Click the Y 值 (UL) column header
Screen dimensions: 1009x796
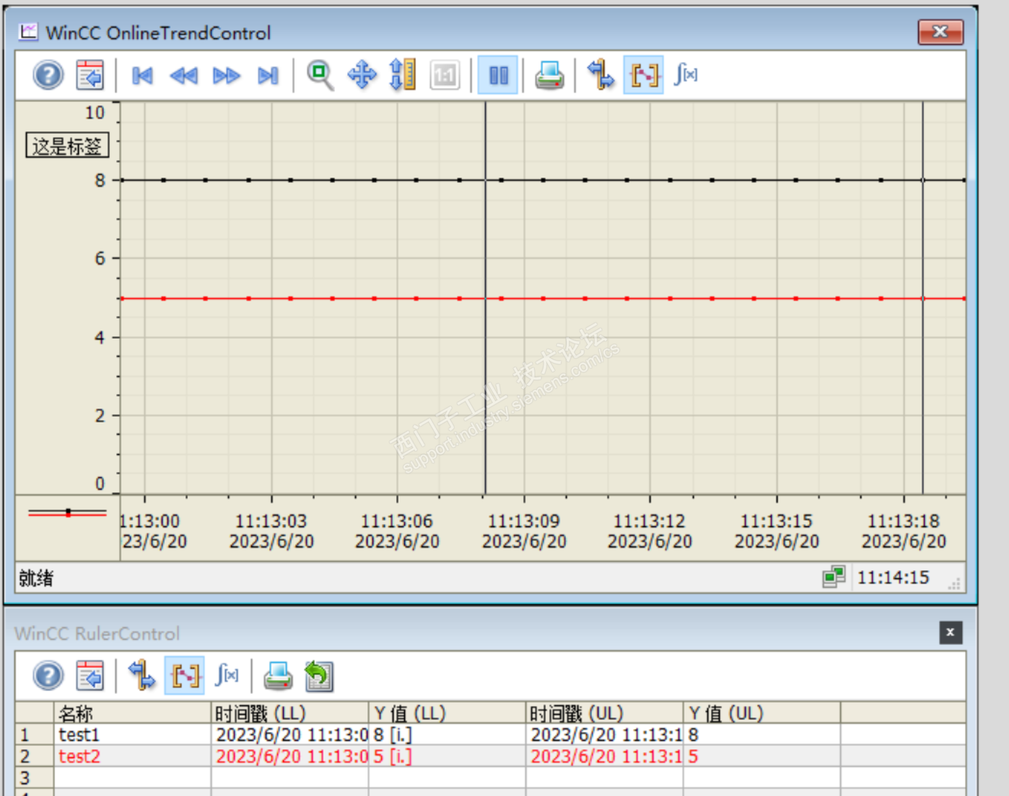[762, 714]
